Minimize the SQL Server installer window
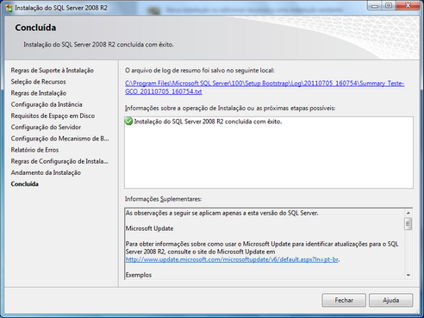Screen dimensions: 424x318 point(375,6)
